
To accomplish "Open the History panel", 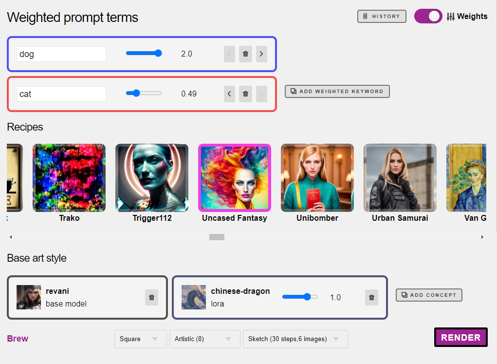I will coord(382,16).
